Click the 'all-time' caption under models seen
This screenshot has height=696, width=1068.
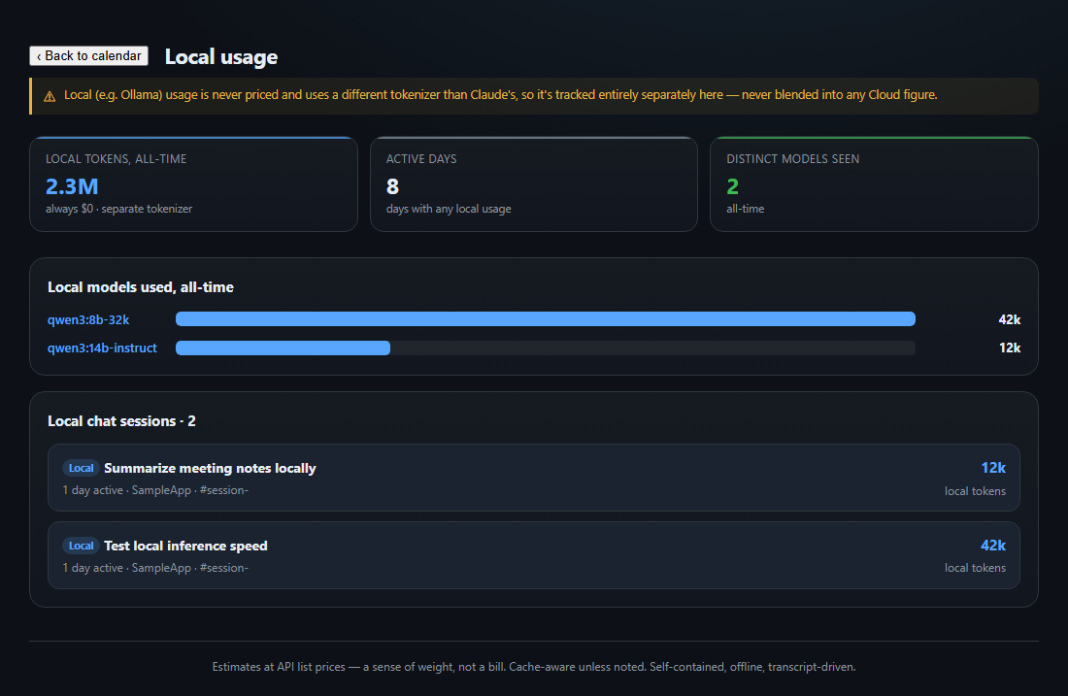pyautogui.click(x=745, y=209)
